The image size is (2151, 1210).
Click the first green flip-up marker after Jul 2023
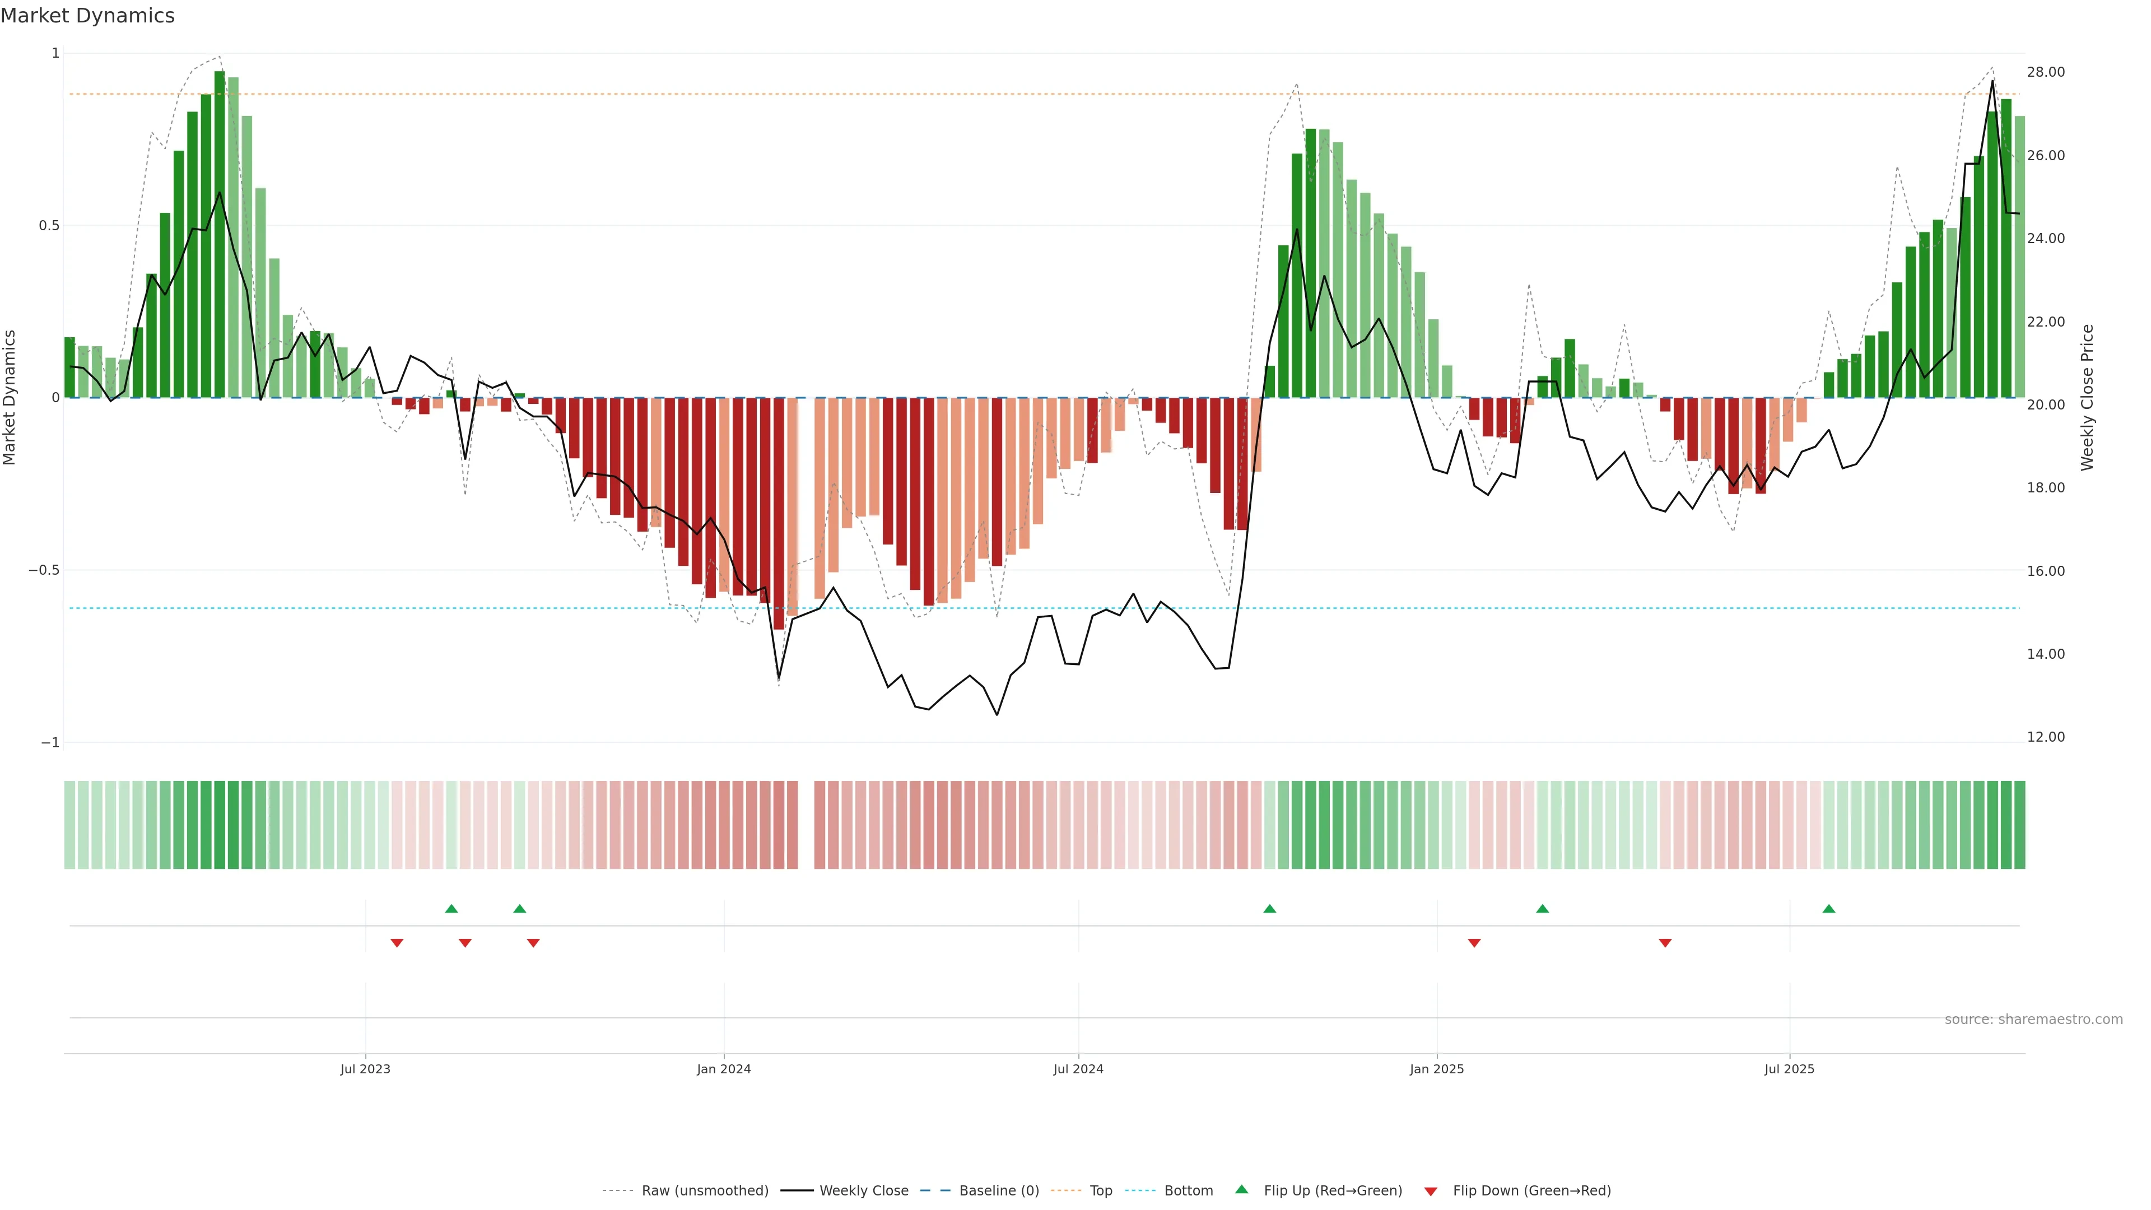[x=451, y=909]
